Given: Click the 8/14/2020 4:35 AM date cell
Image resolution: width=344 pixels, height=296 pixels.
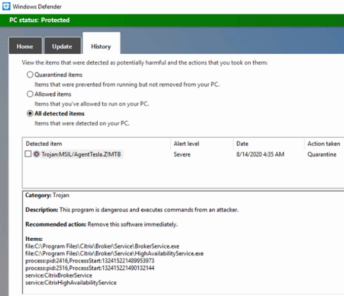Looking at the screenshot, I should coord(261,154).
